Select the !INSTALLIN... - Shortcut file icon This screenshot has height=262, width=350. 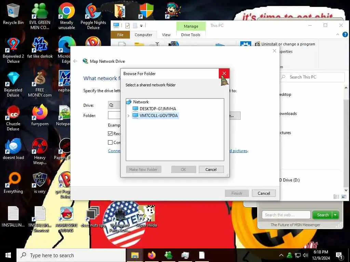coord(40,219)
